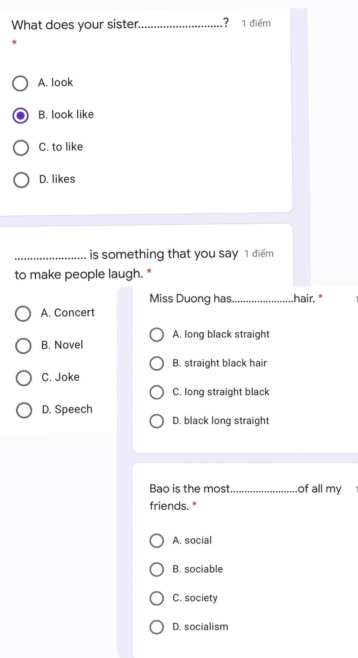Select C. Joke radio option
This screenshot has height=658, width=358.
(24, 378)
